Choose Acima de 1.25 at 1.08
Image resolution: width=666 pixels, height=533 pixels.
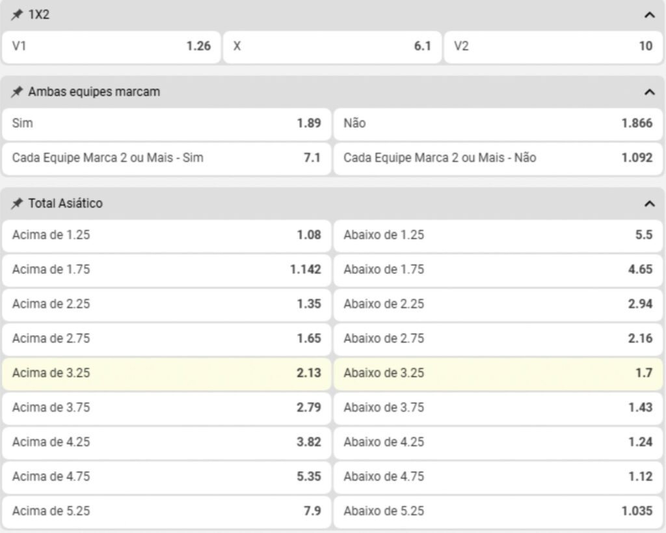point(166,236)
